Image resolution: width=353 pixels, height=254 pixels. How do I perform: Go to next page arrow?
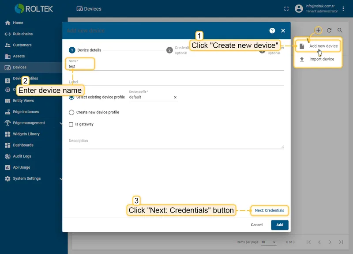pos(330,242)
